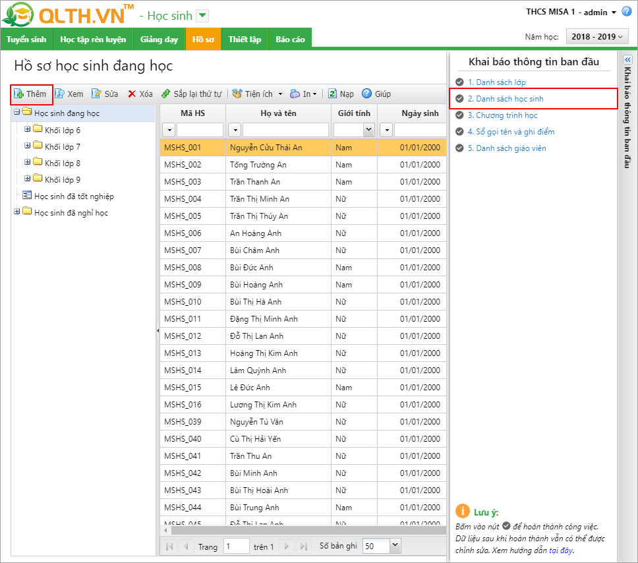Click the Xem (view) toolbar icon

[x=59, y=94]
